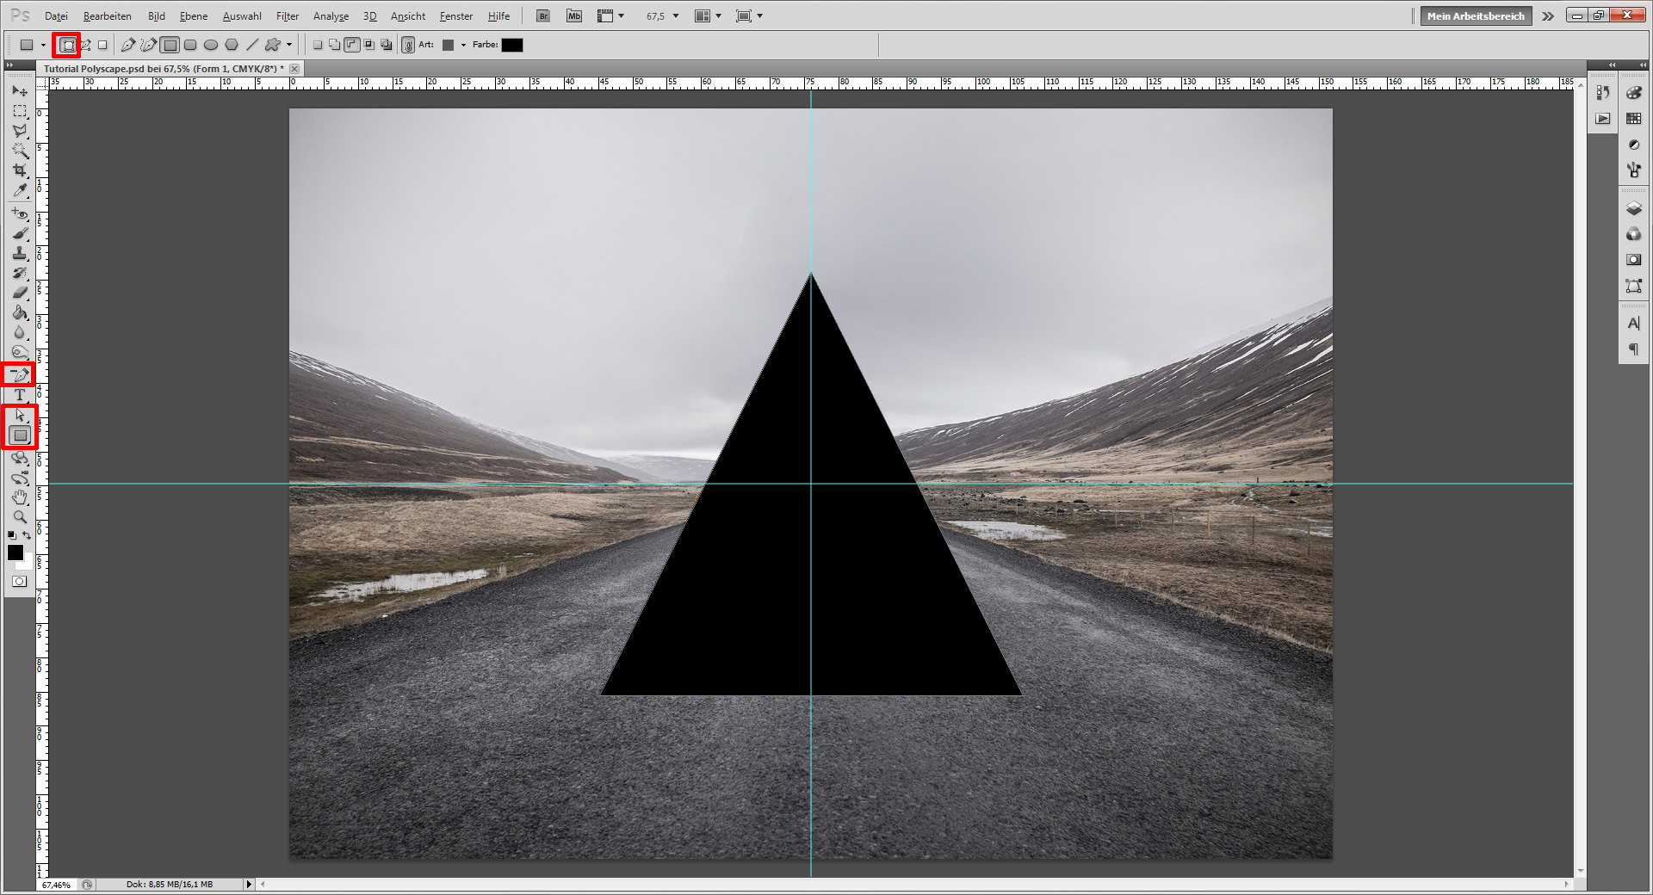Viewport: 1653px width, 895px height.
Task: Select the Type tool
Action: coord(20,396)
